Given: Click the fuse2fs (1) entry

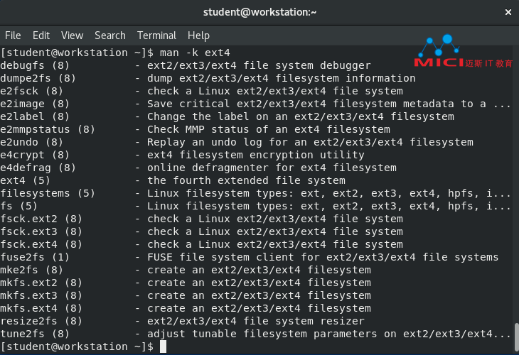Looking at the screenshot, I should tap(35, 257).
